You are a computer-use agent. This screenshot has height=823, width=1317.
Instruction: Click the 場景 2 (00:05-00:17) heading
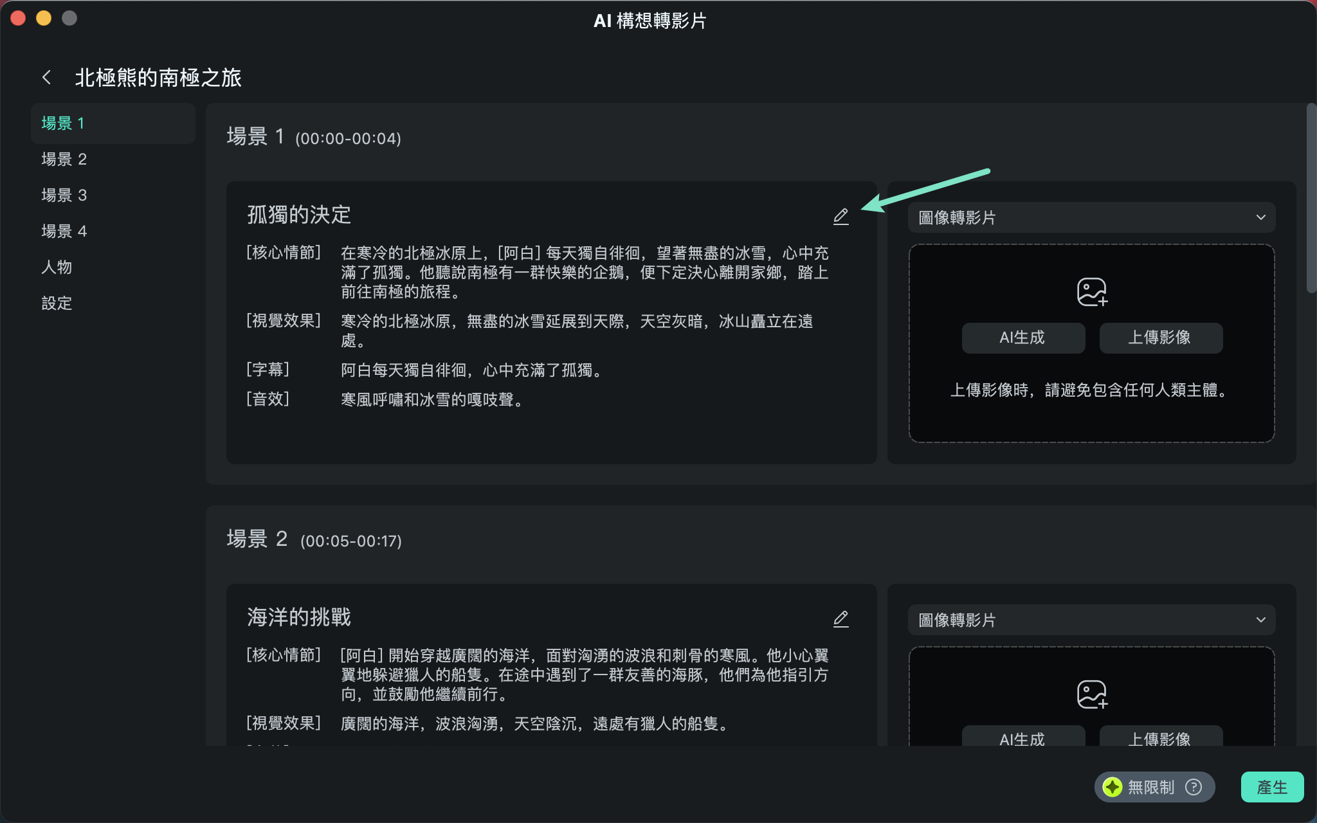(314, 539)
